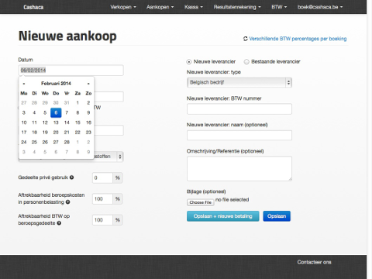Click Choose File button for Bijlage

tap(201, 202)
